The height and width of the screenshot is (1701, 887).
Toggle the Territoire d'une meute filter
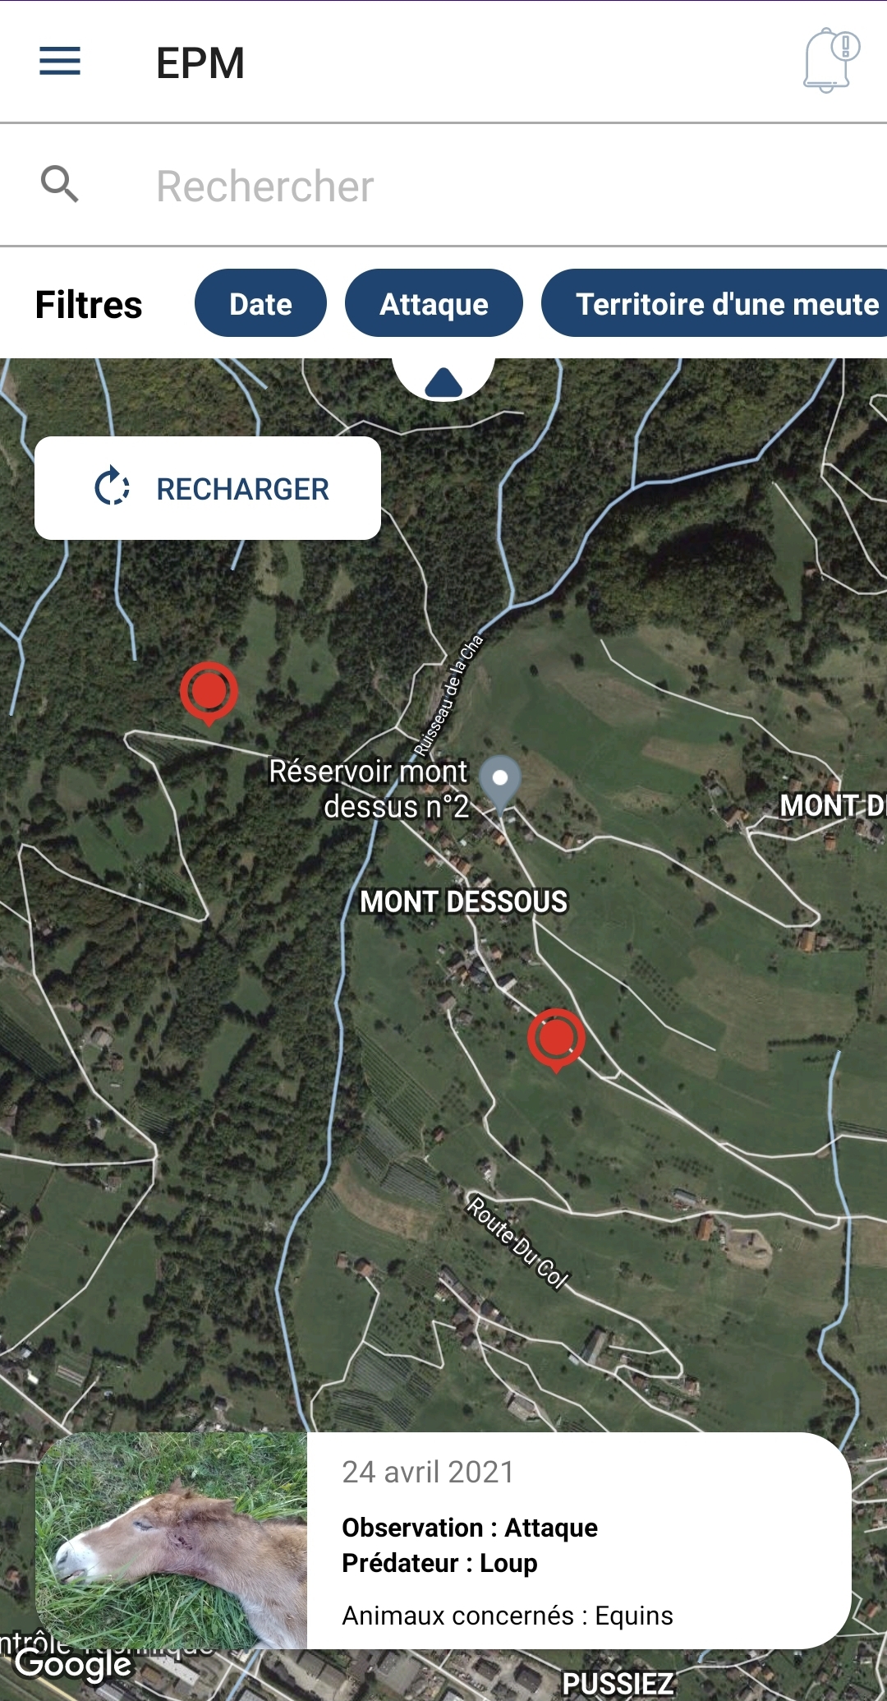(715, 303)
